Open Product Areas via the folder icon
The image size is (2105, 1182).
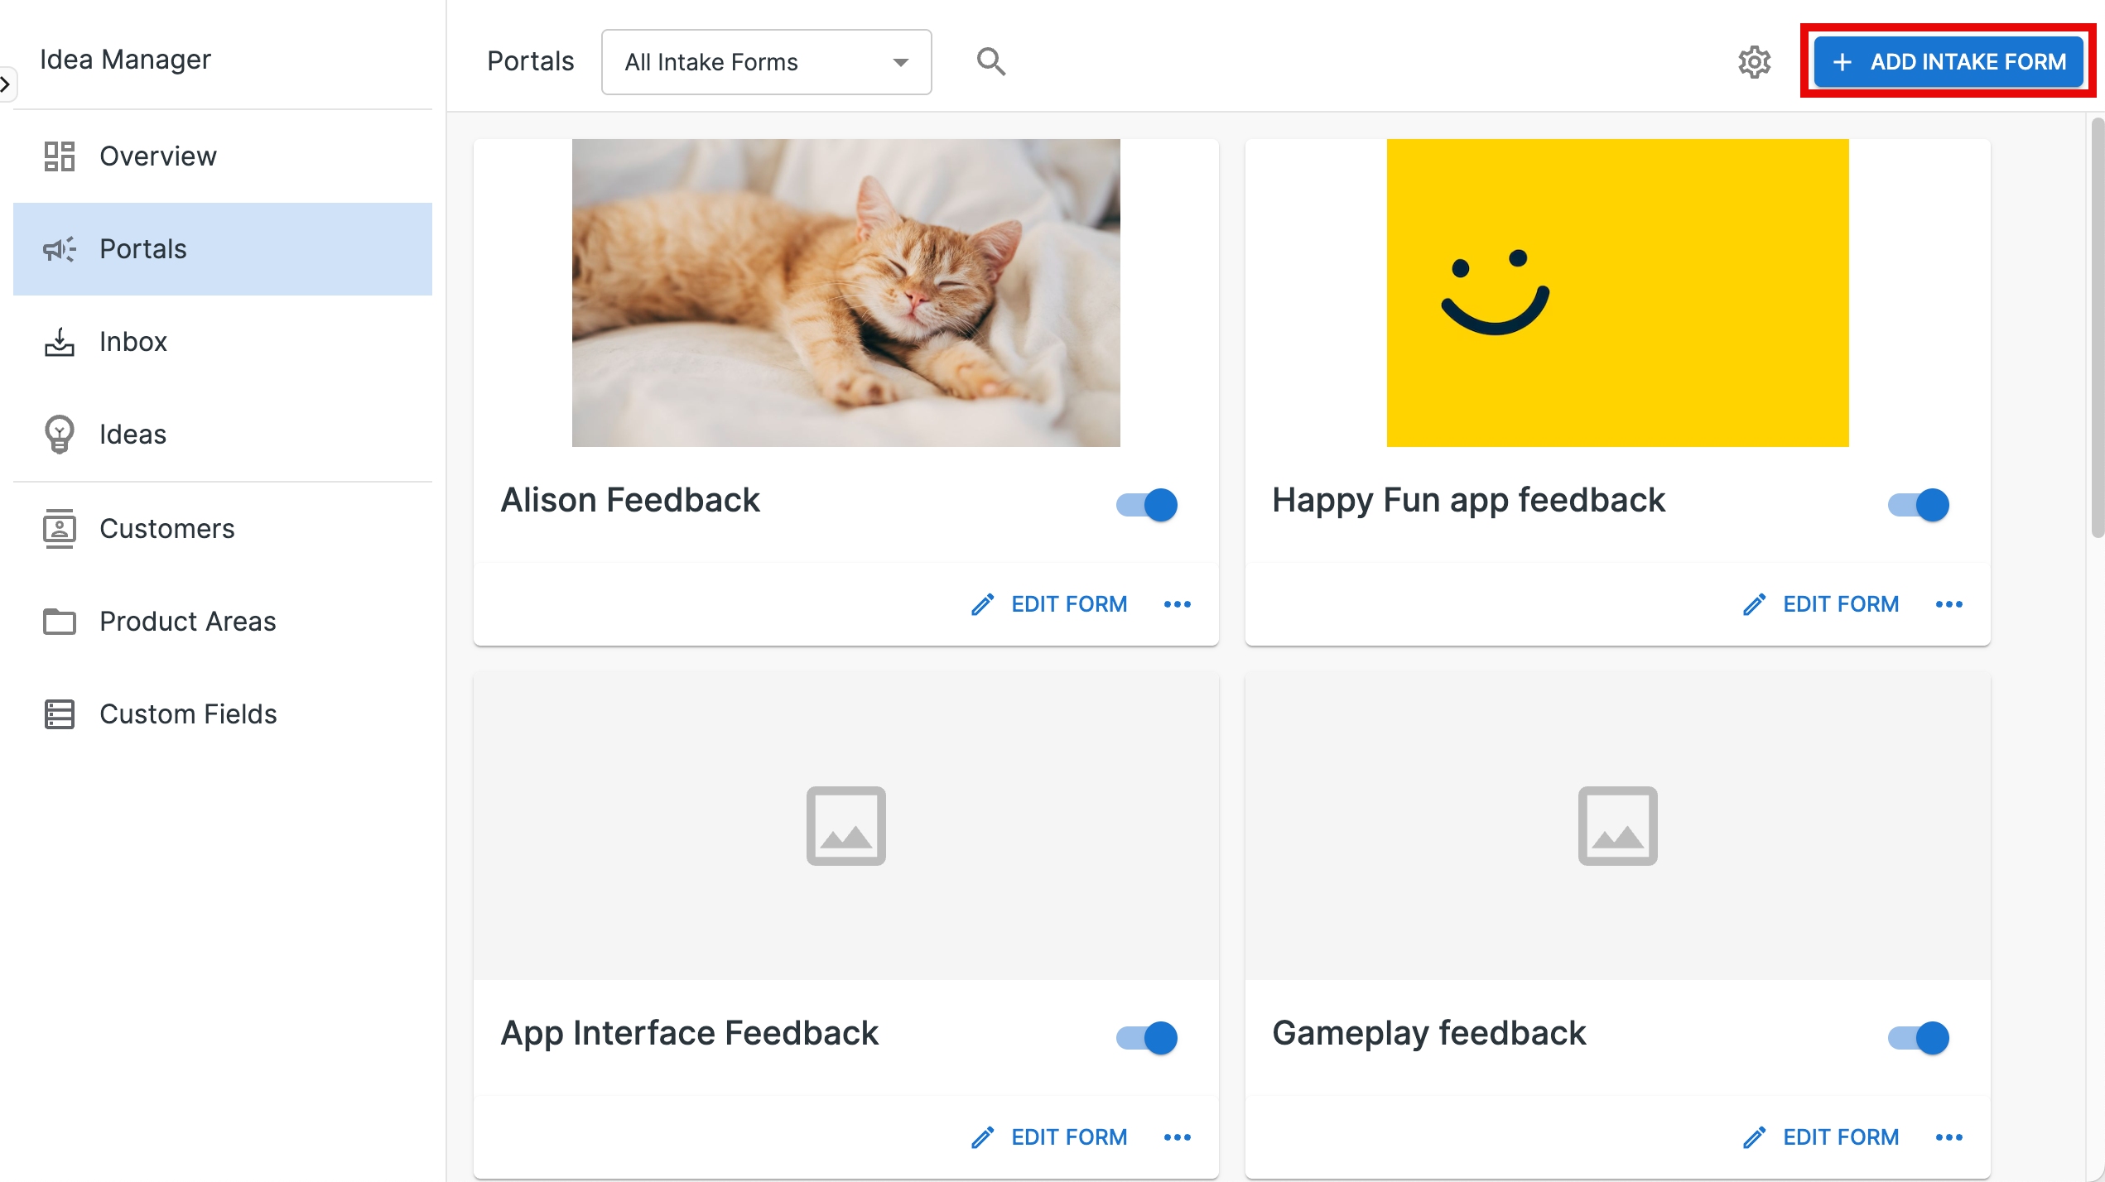(x=58, y=621)
